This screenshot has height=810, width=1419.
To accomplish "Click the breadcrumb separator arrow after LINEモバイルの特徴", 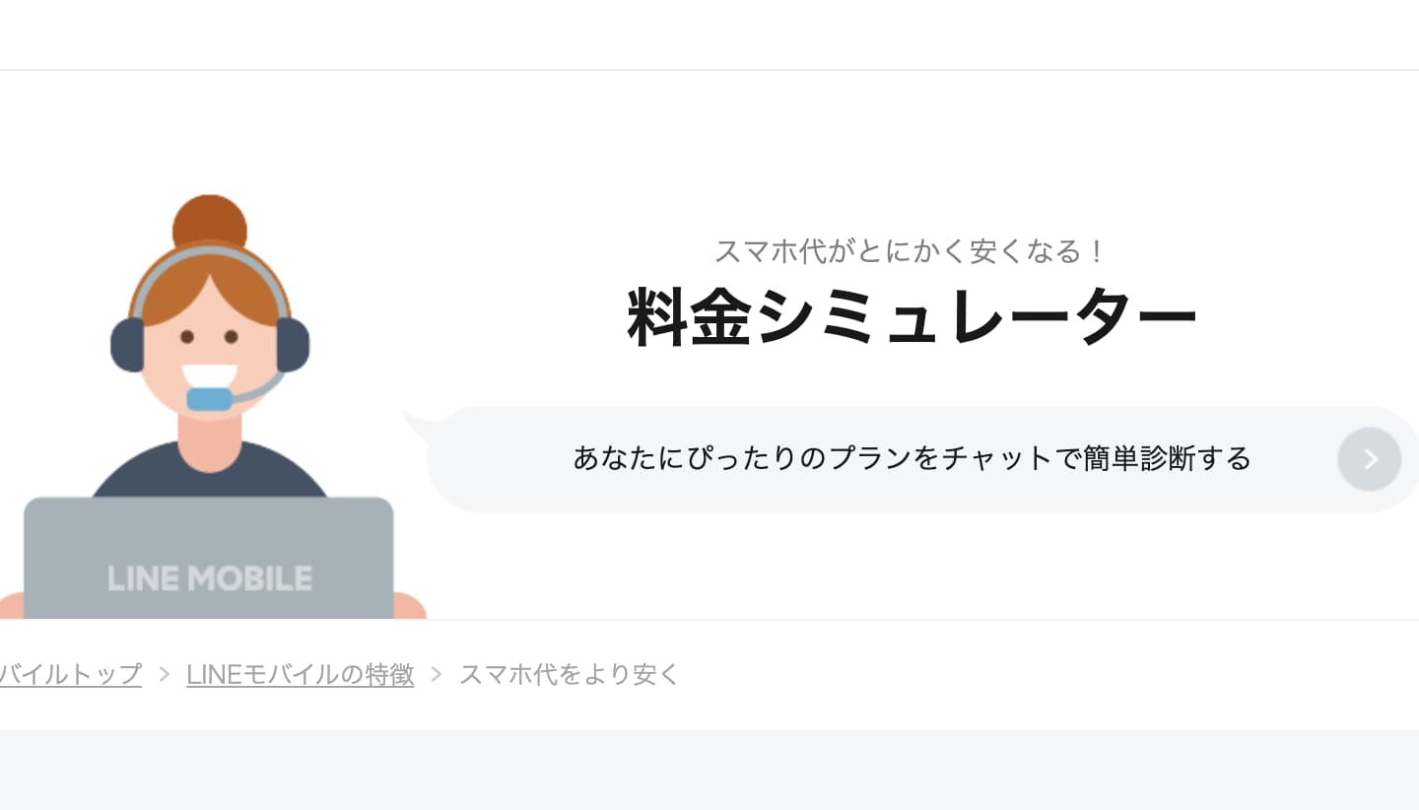I will 437,675.
